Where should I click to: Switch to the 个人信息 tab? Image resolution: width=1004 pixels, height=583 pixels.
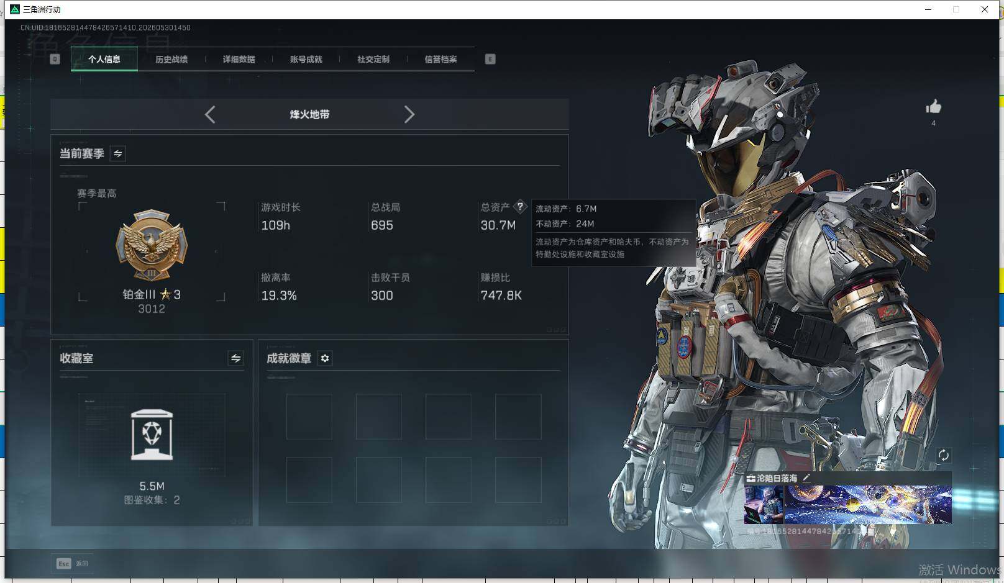pos(104,59)
